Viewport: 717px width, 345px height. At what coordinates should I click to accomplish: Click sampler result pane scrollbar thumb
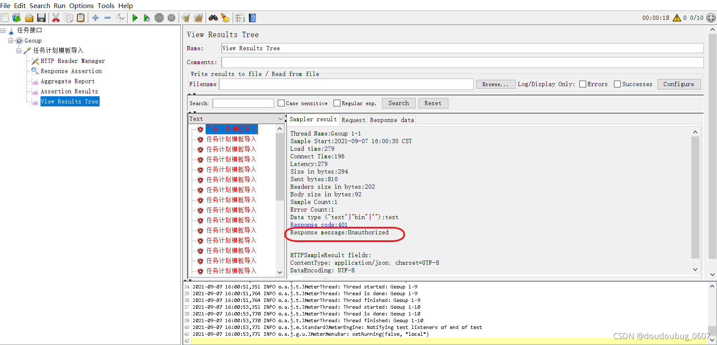[695, 197]
